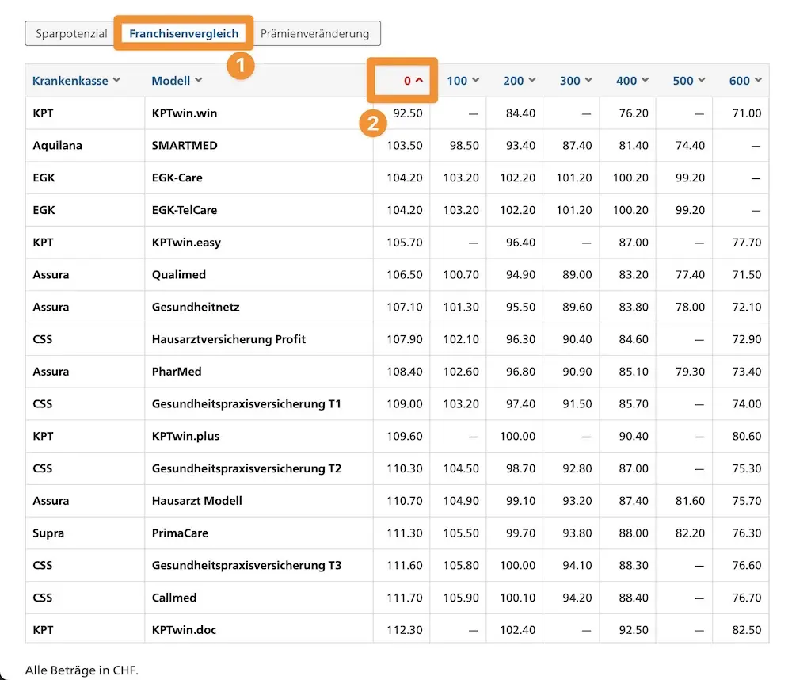This screenshot has height=680, width=792.
Task: Click the EGK-Care model name
Action: click(x=177, y=178)
